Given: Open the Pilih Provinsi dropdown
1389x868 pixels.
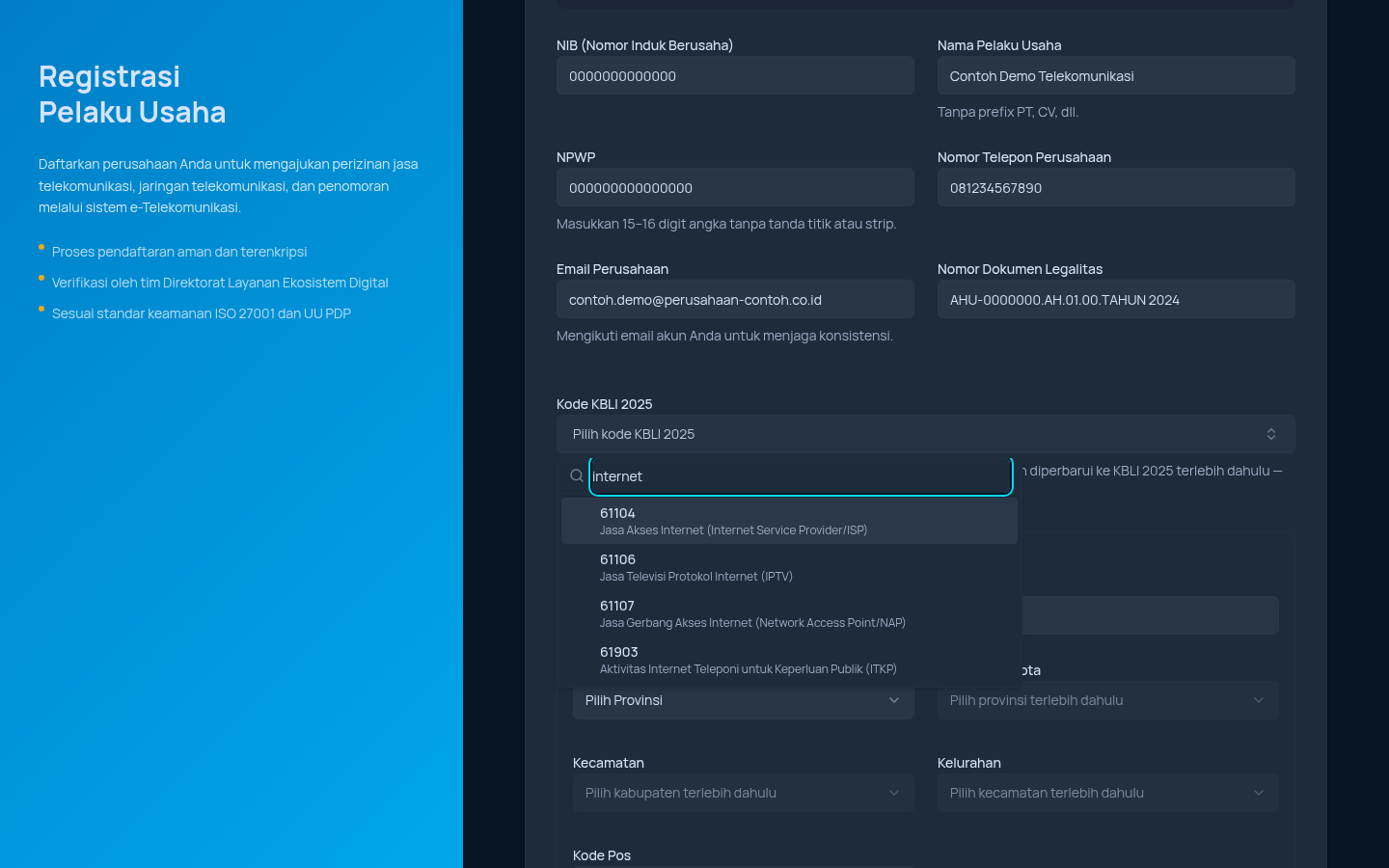Looking at the screenshot, I should point(743,700).
